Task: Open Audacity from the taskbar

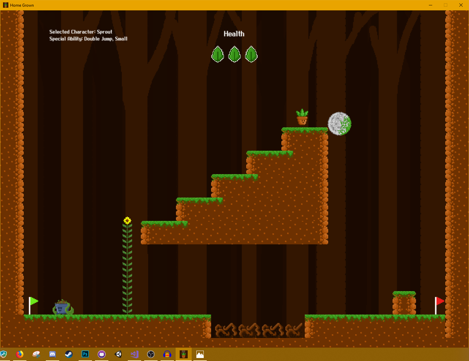Action: pyautogui.click(x=167, y=354)
